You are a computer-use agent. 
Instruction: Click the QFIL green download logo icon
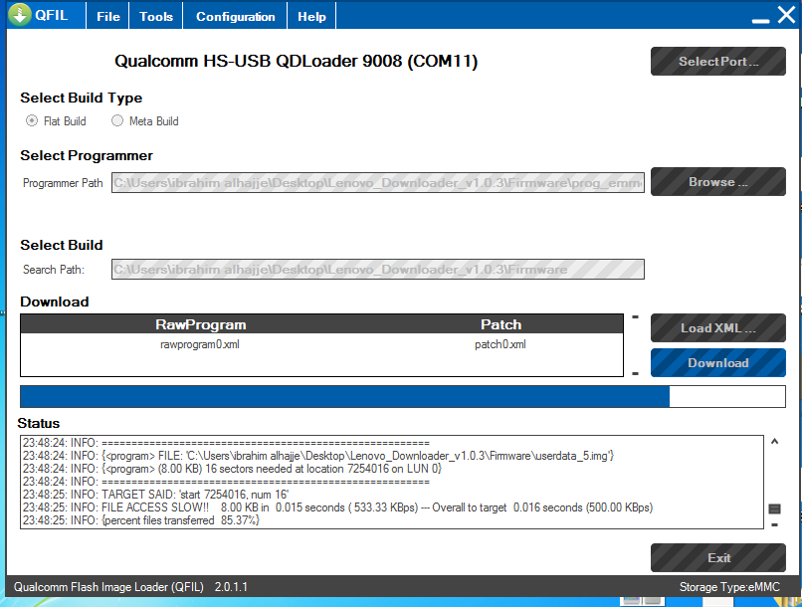(x=20, y=15)
